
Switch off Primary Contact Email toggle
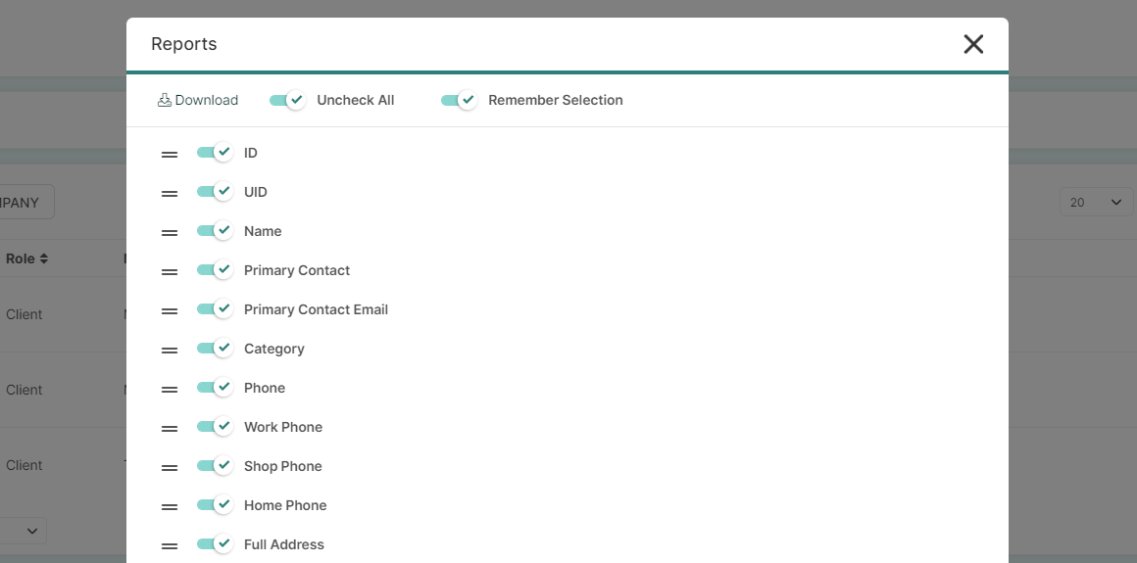pyautogui.click(x=216, y=308)
